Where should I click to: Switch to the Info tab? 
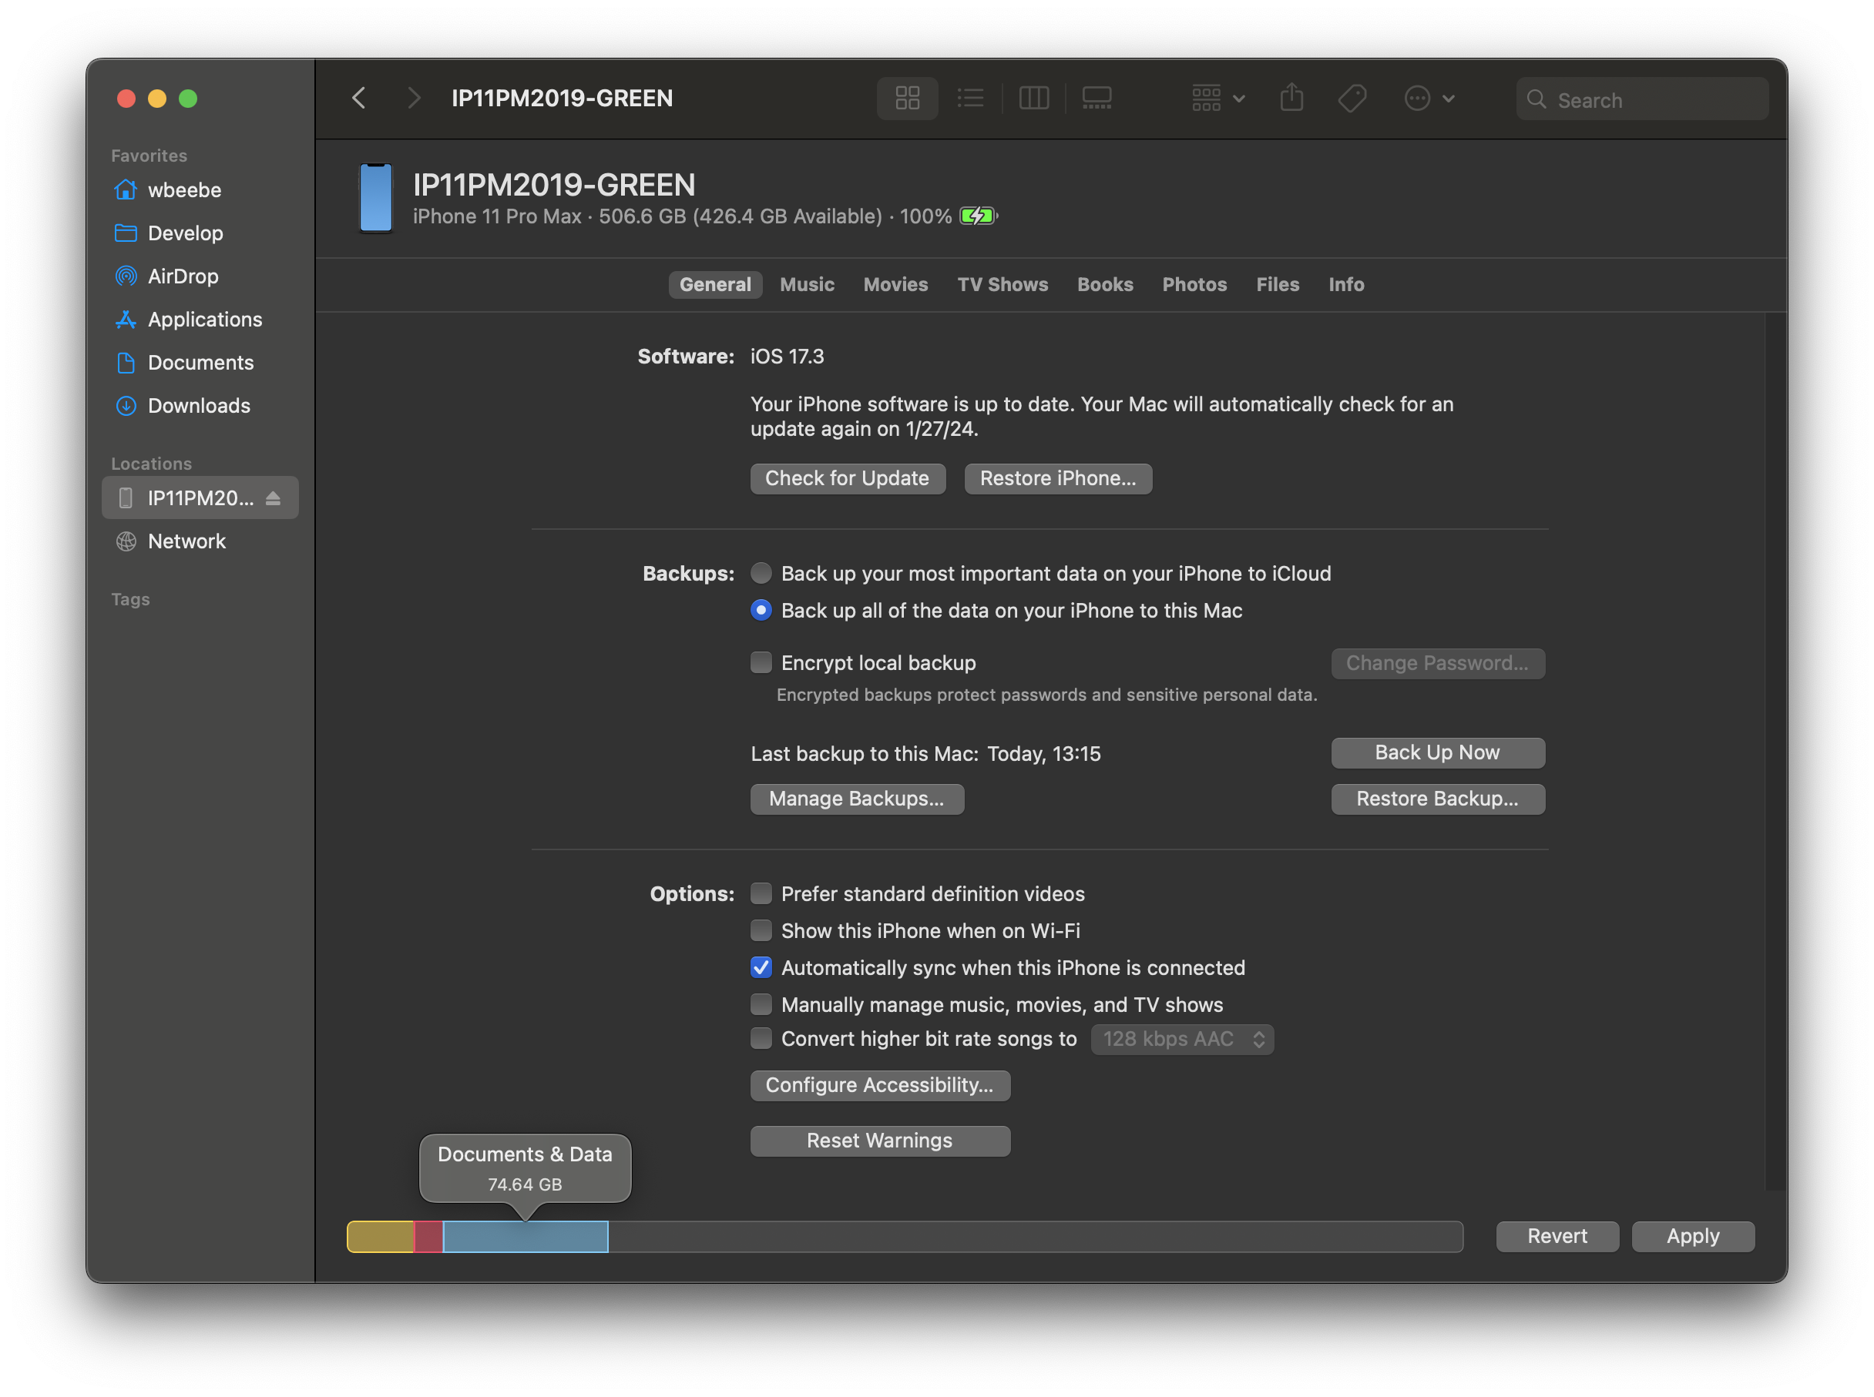1345,284
